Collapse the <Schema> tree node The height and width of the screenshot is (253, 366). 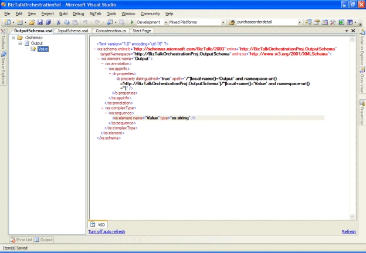point(13,38)
